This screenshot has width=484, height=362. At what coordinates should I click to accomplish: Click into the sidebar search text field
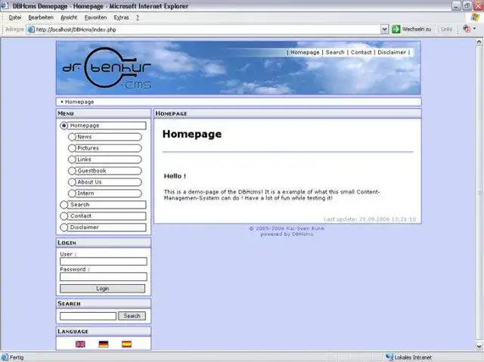(88, 316)
